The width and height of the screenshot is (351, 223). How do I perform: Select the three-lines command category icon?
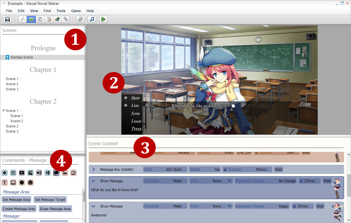pos(13,173)
